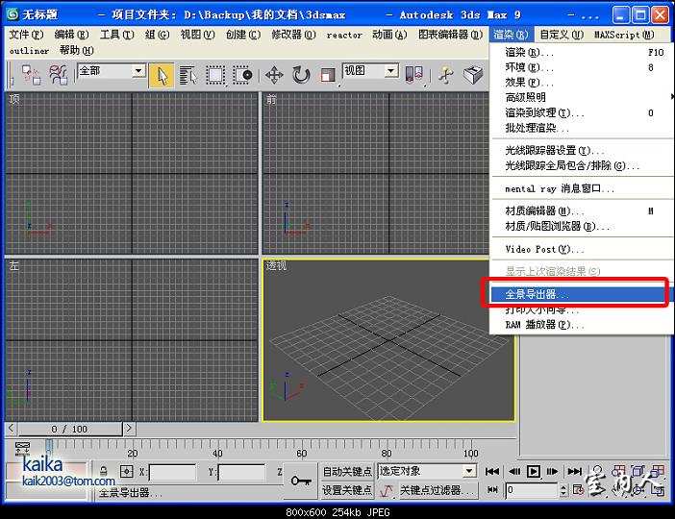Open mental ray 消息窗口...
The image size is (675, 519).
582,188
